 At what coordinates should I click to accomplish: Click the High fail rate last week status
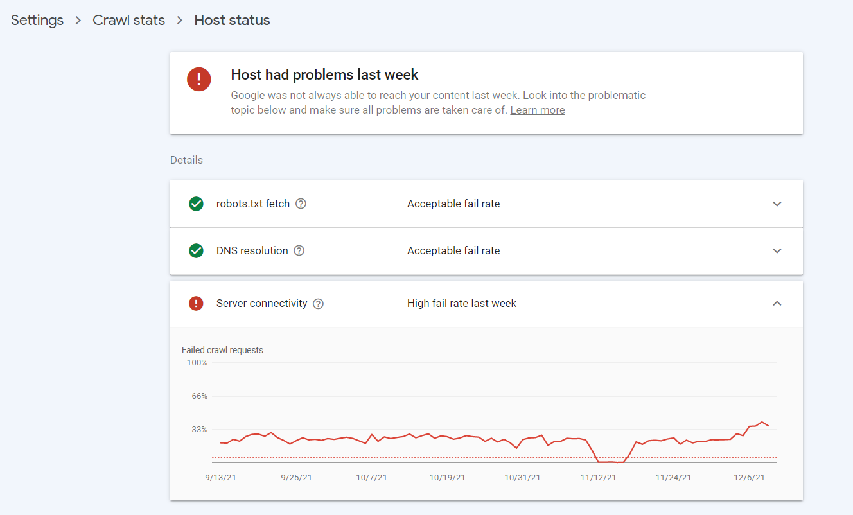coord(462,303)
